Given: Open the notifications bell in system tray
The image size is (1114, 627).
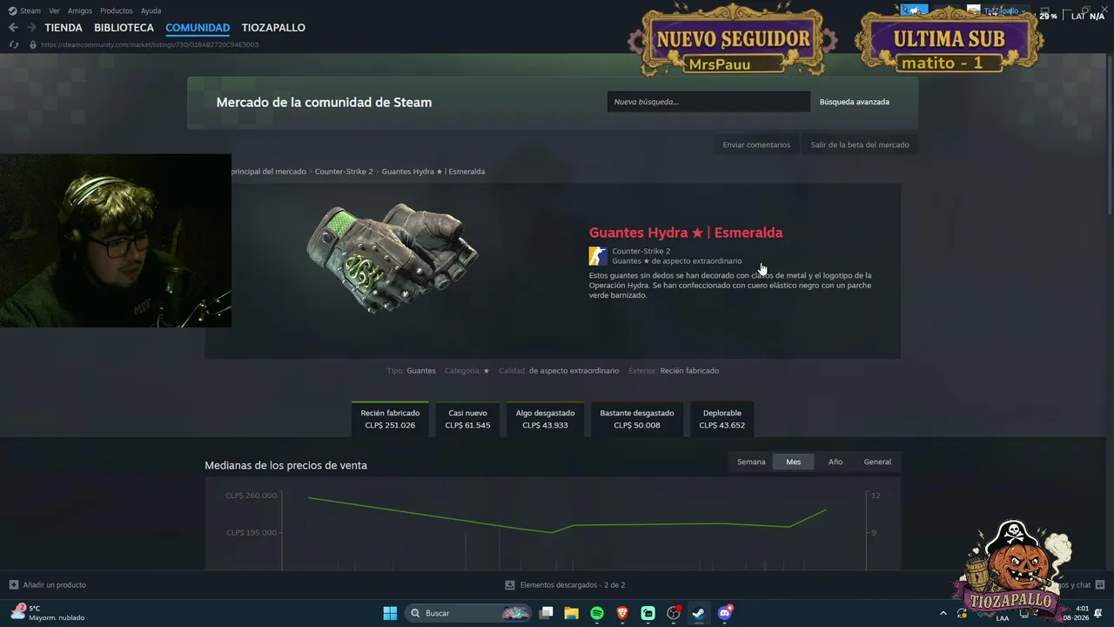Looking at the screenshot, I should click(1100, 613).
